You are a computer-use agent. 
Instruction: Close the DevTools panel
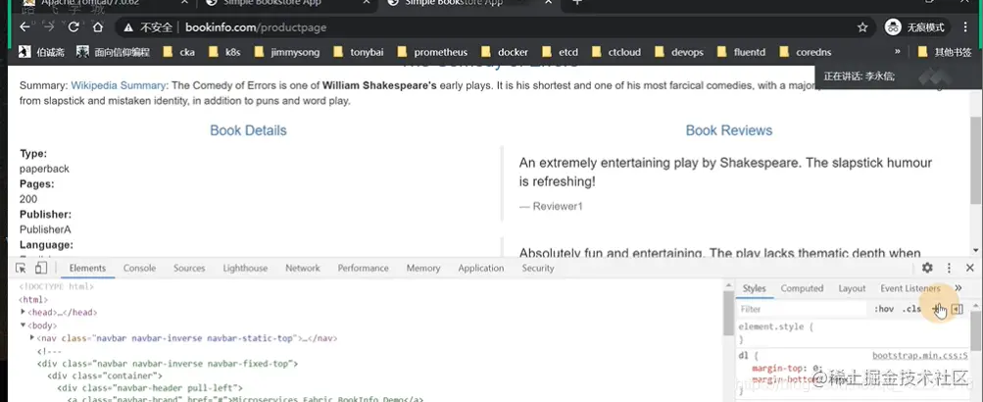[970, 268]
